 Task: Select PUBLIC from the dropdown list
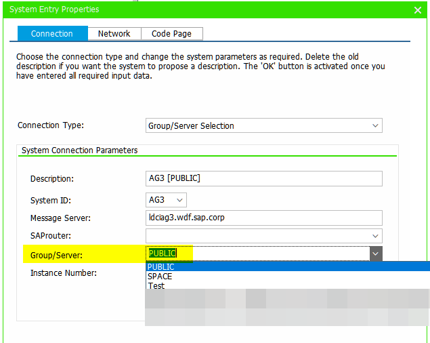(x=288, y=266)
